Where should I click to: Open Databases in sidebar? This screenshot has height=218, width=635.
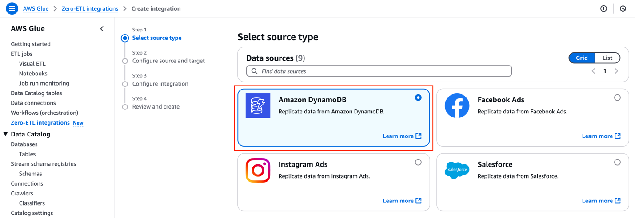[x=24, y=144]
